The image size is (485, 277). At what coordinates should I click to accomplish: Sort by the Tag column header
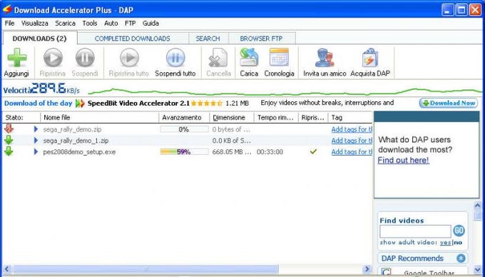pos(350,118)
